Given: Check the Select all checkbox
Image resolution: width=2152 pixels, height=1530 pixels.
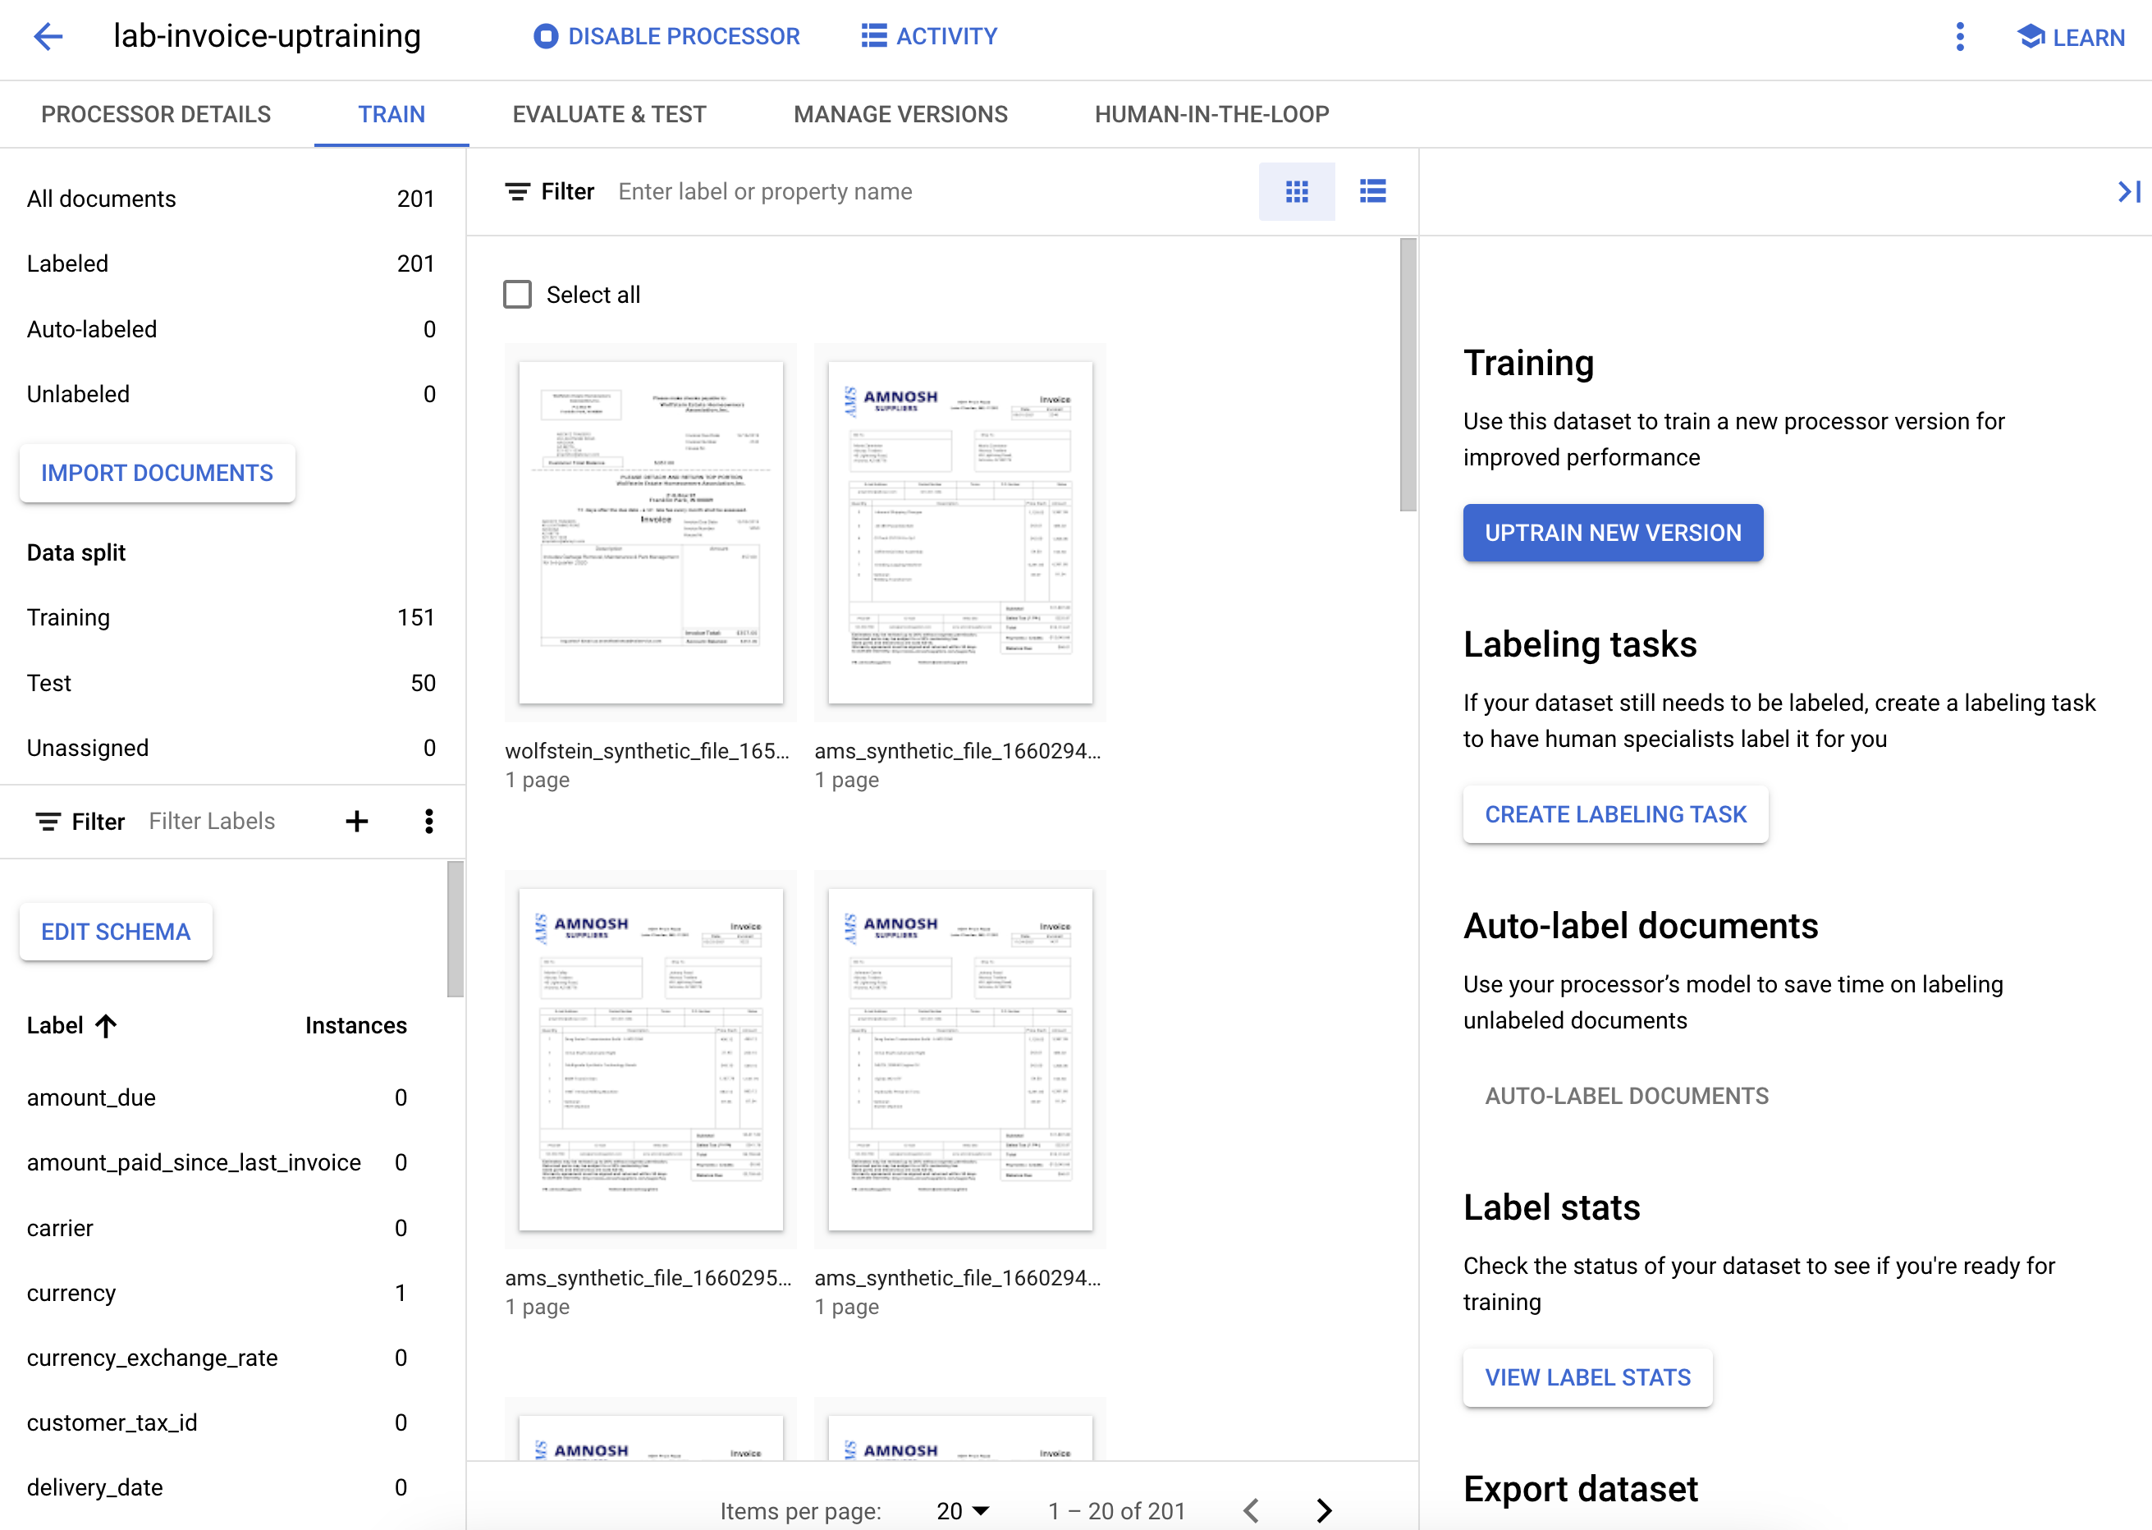Looking at the screenshot, I should (517, 294).
